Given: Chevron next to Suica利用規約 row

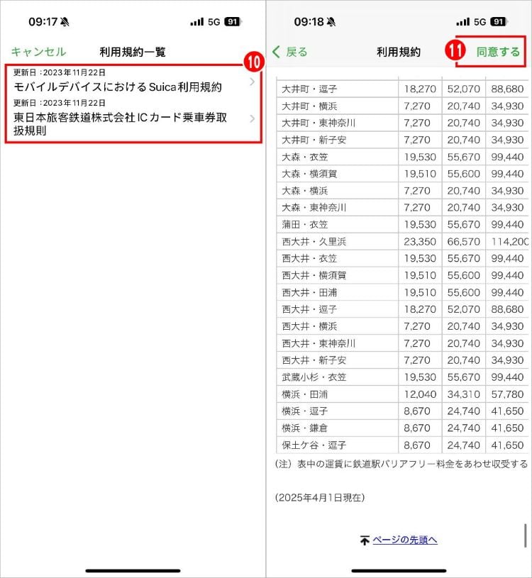Looking at the screenshot, I should pos(253,82).
